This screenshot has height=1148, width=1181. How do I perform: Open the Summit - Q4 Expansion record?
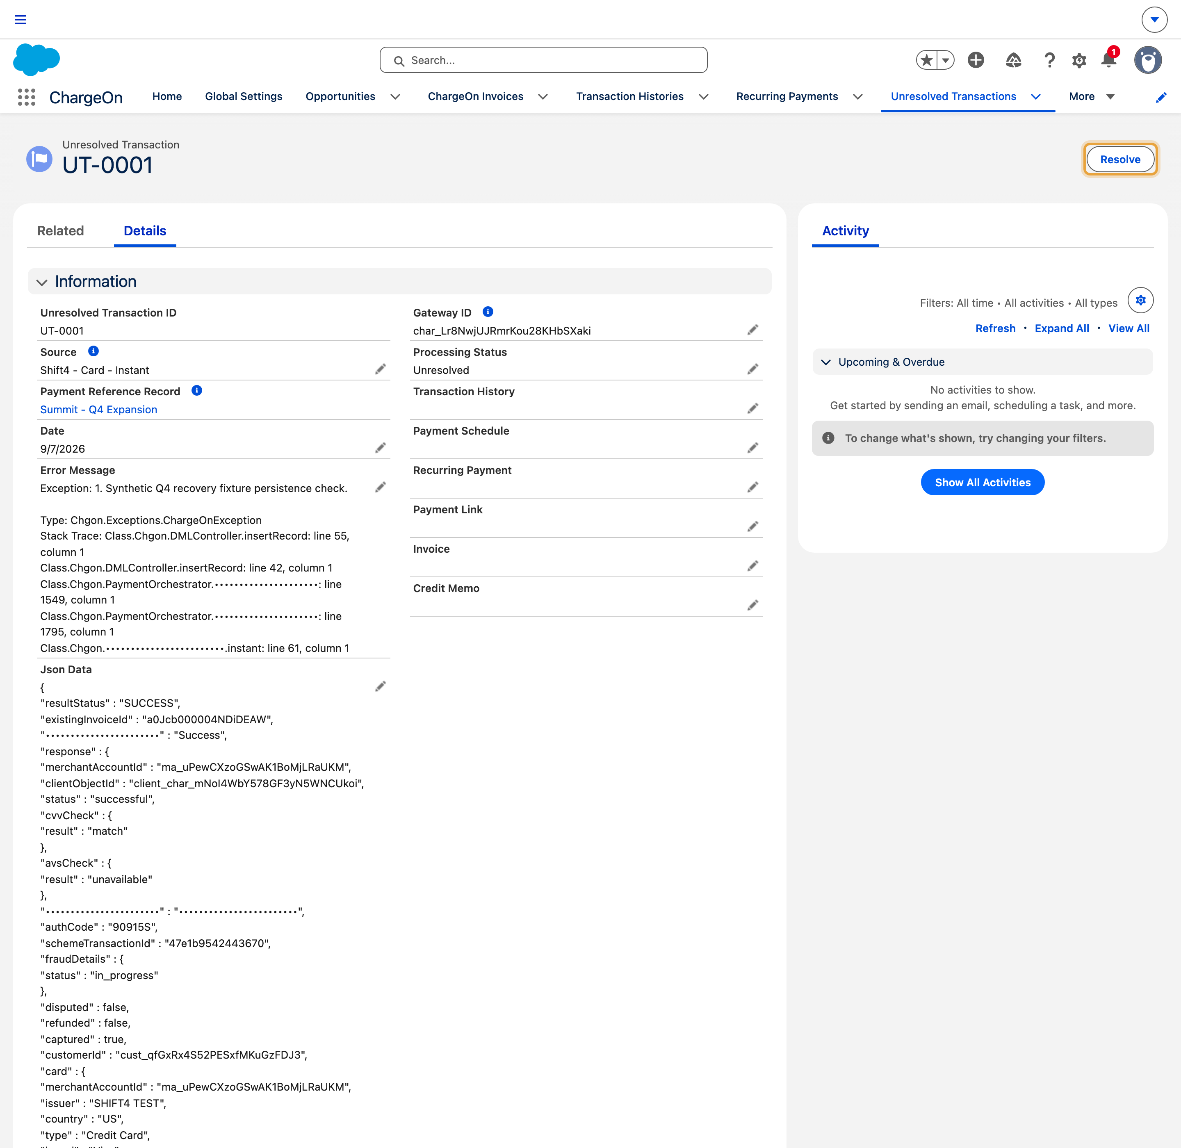pos(98,410)
